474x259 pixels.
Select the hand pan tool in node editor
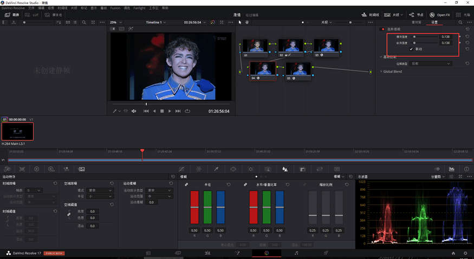(x=247, y=22)
